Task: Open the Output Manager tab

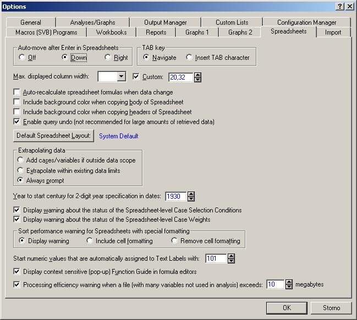Action: coord(165,23)
